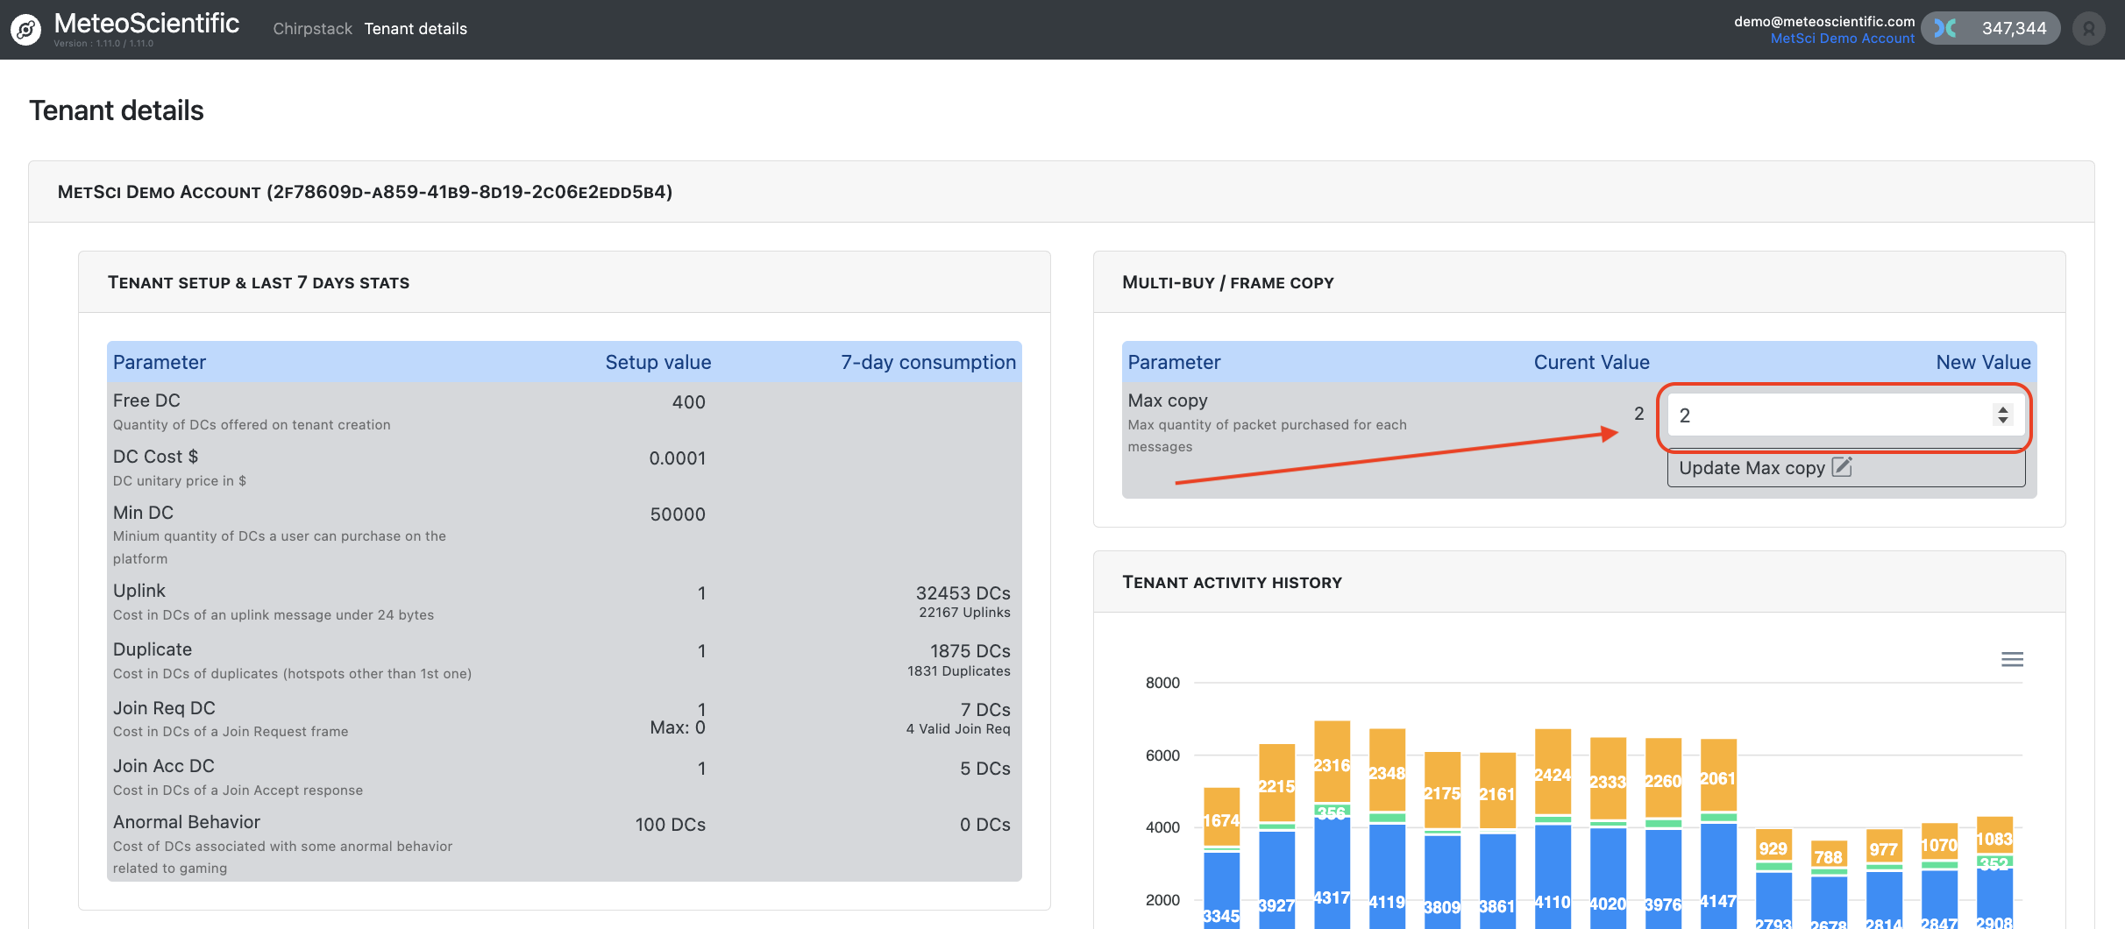
Task: Click the 7-day consumption column header
Action: click(x=927, y=361)
